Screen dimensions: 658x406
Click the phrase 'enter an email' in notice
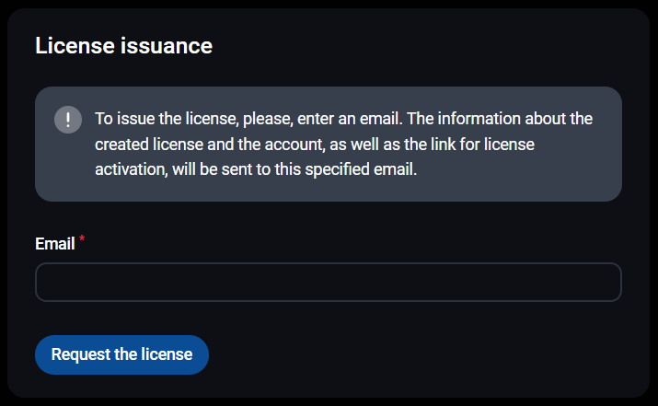click(350, 119)
